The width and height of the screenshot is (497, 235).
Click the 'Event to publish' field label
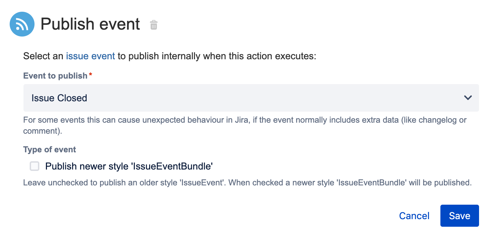pyautogui.click(x=55, y=76)
